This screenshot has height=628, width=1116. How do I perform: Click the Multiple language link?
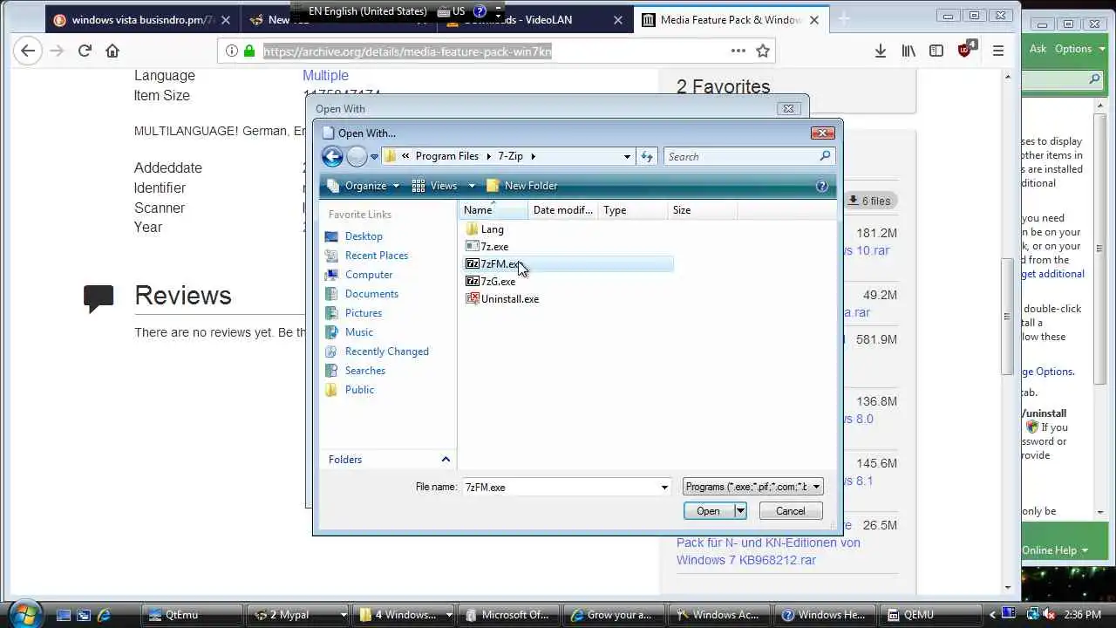[325, 76]
